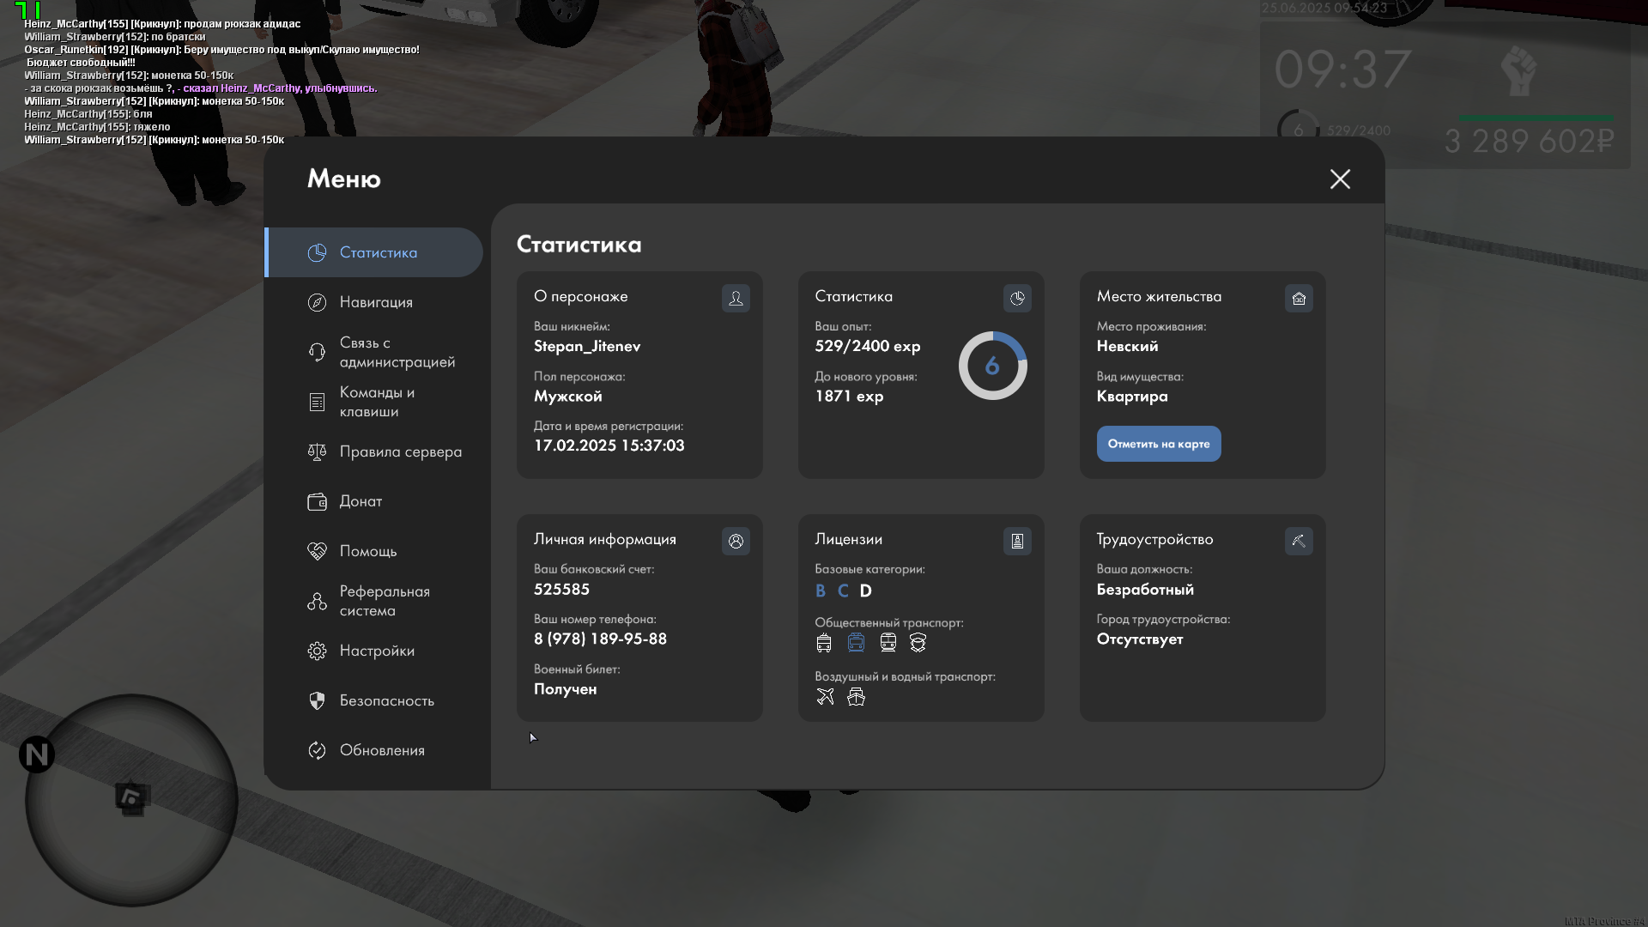Click the document icon in Лицензии card

pyautogui.click(x=1017, y=541)
